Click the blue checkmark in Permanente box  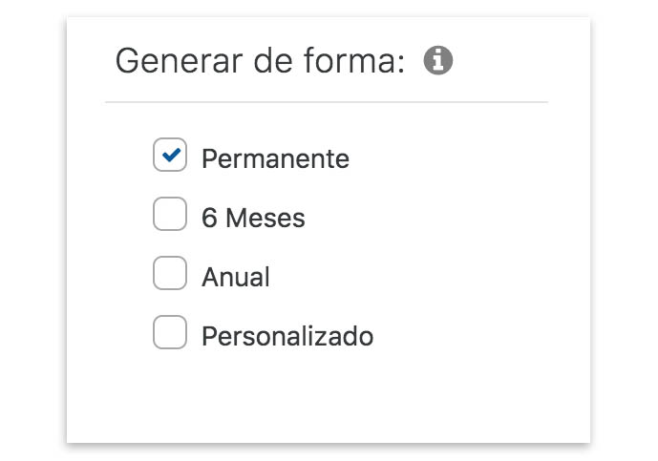pos(171,155)
